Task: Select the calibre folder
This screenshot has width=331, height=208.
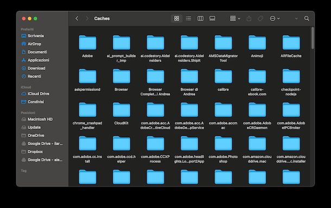Action: click(224, 76)
